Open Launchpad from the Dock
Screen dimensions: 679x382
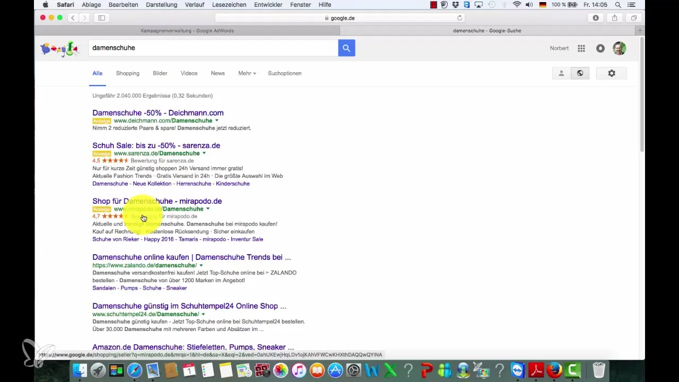98,370
